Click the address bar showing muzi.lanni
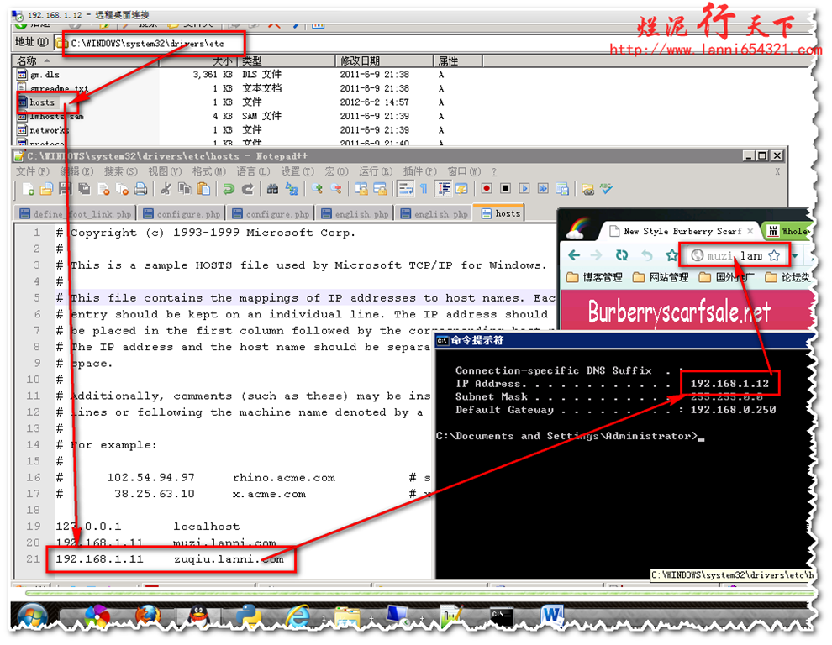832x645 pixels. [x=735, y=255]
